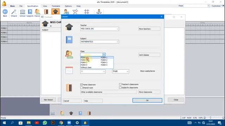This screenshot has width=225, height=126.
Task: Cancel the Lesson dialog
Action: click(72, 101)
